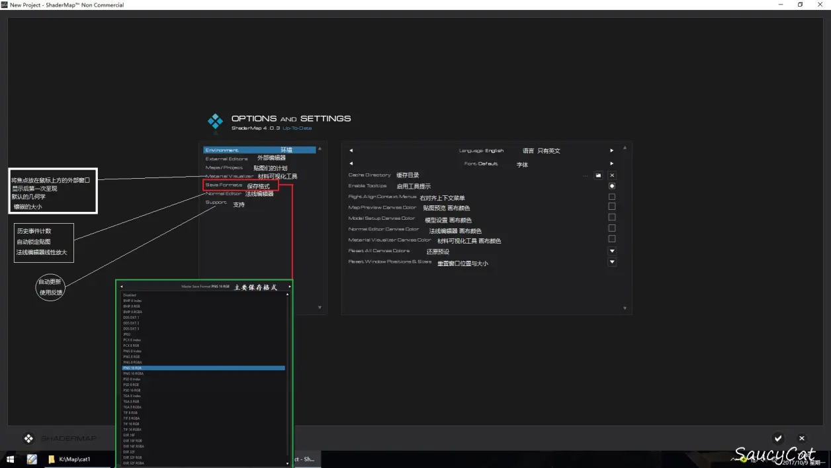This screenshot has width=831, height=468.
Task: Change Font to next with right arrow
Action: tap(612, 164)
